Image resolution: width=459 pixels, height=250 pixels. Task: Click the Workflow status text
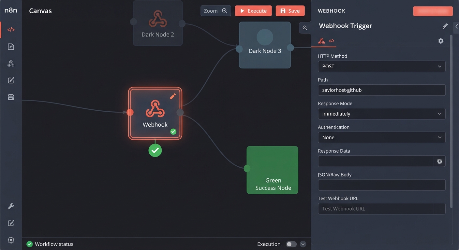(x=54, y=244)
